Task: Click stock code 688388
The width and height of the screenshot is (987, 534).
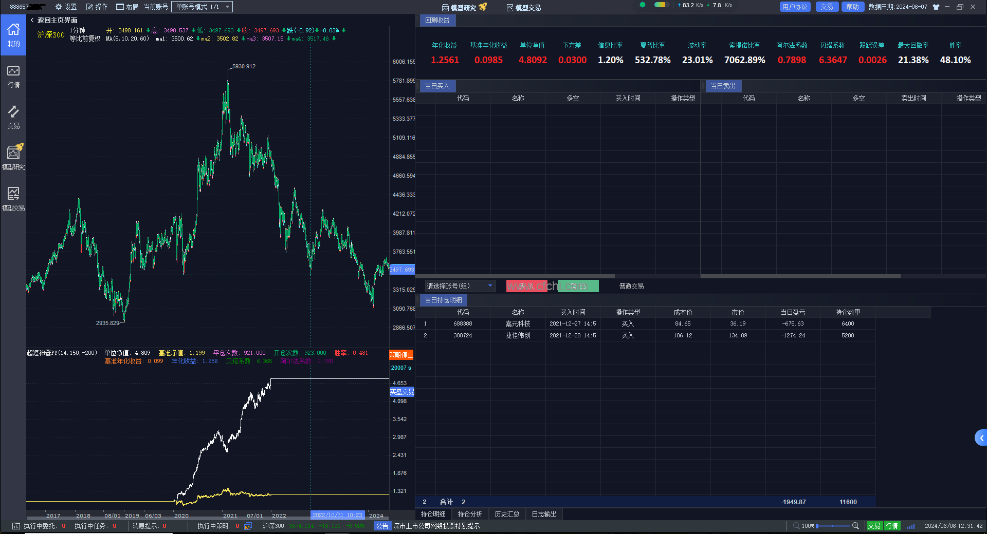Action: pyautogui.click(x=463, y=323)
